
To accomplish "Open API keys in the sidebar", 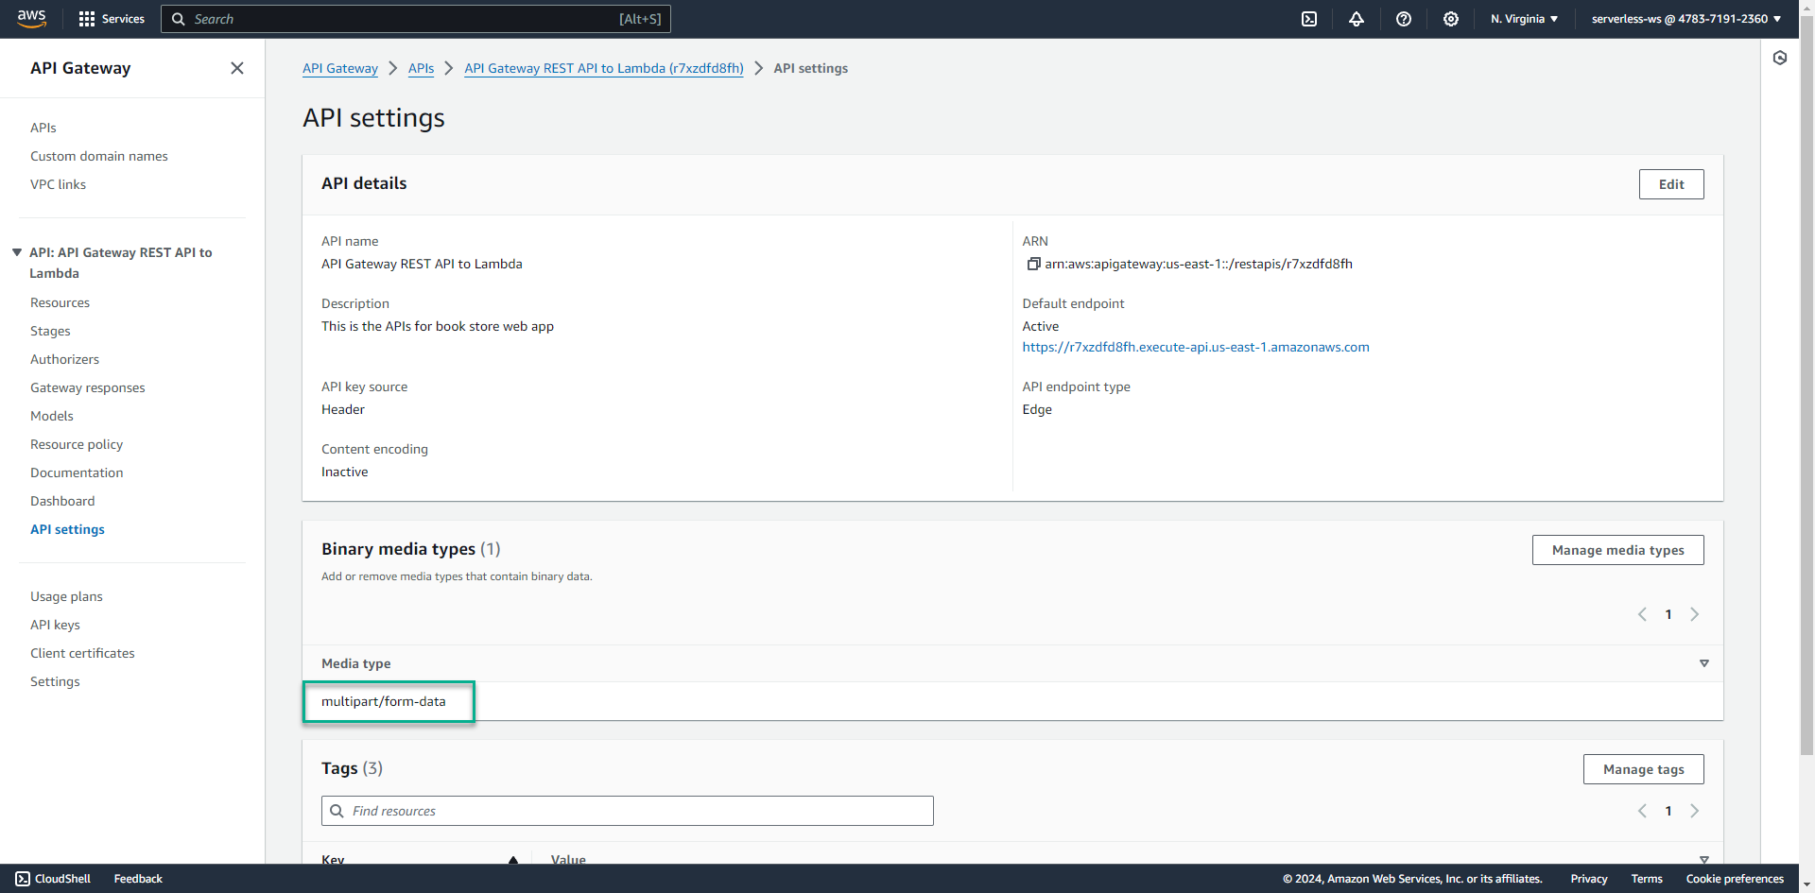I will (55, 625).
